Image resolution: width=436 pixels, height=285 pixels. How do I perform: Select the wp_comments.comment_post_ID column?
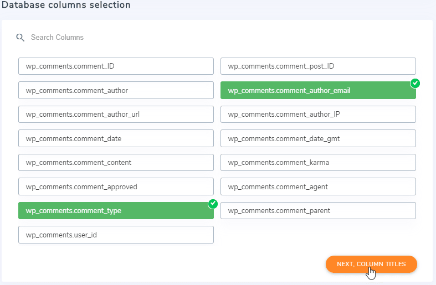point(318,66)
